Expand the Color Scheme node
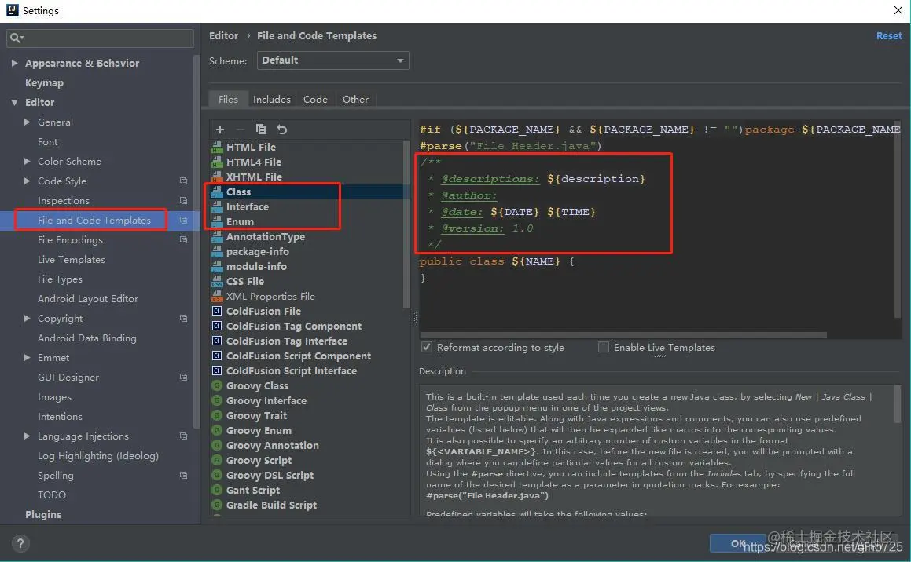911x562 pixels. pos(28,161)
